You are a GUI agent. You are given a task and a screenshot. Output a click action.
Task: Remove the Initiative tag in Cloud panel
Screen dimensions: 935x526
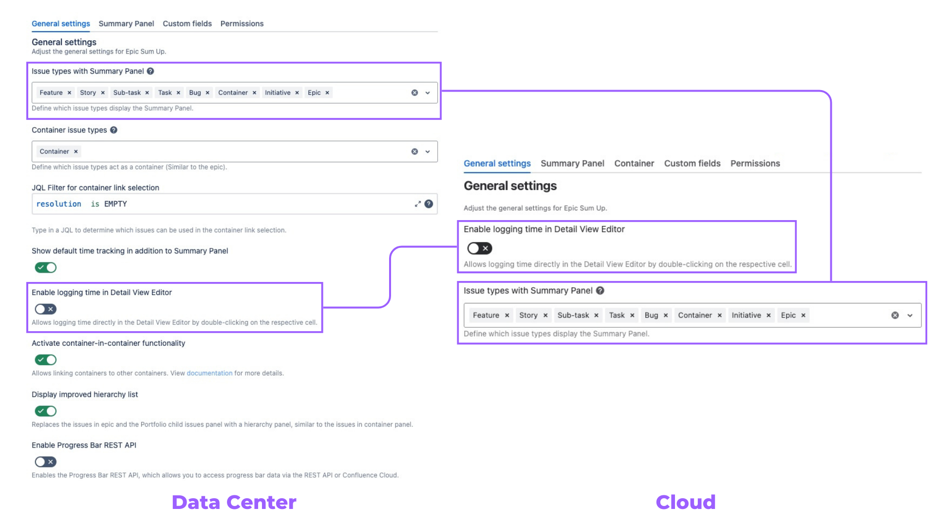tap(768, 316)
